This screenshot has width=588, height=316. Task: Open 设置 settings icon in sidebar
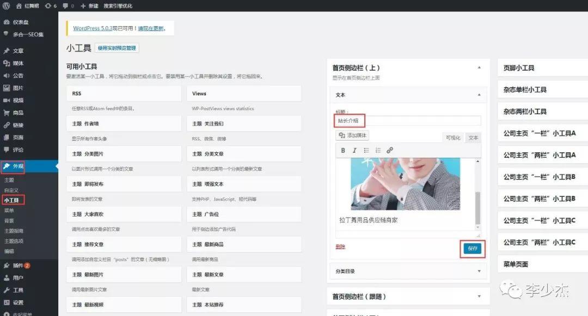coord(7,302)
